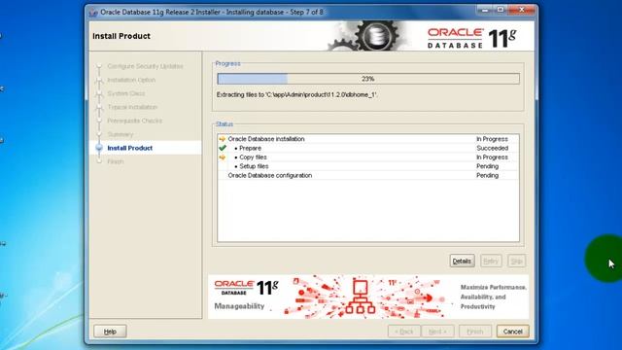Select Finish step in sidebar
The height and width of the screenshot is (350, 622).
click(x=116, y=161)
